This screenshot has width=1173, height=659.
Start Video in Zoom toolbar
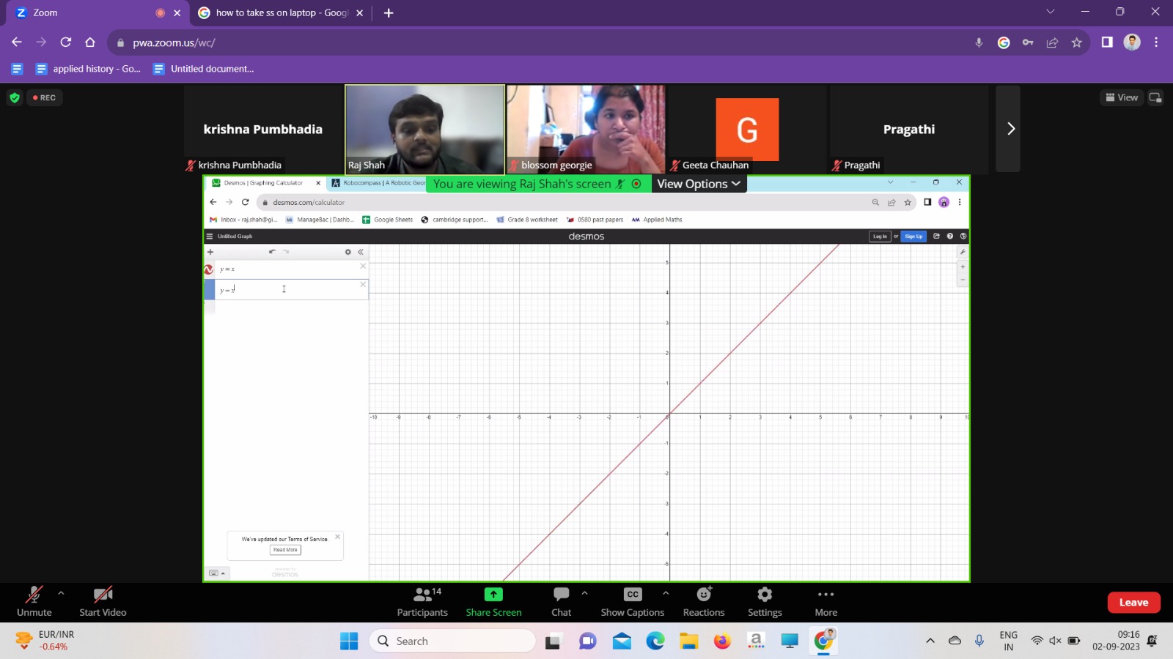[x=103, y=602]
